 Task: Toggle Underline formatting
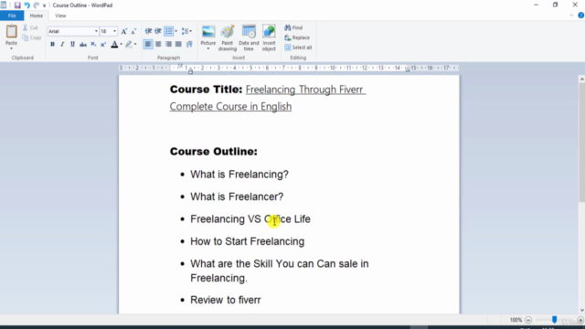(x=72, y=45)
